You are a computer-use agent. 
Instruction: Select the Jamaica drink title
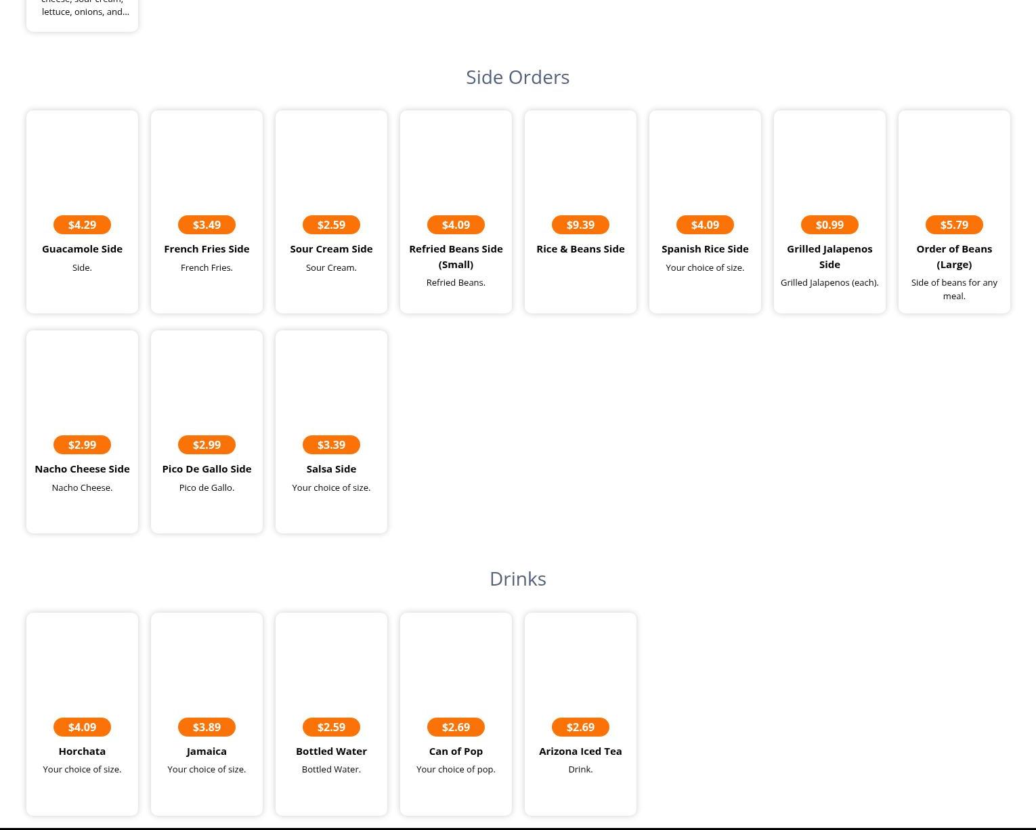(x=207, y=751)
